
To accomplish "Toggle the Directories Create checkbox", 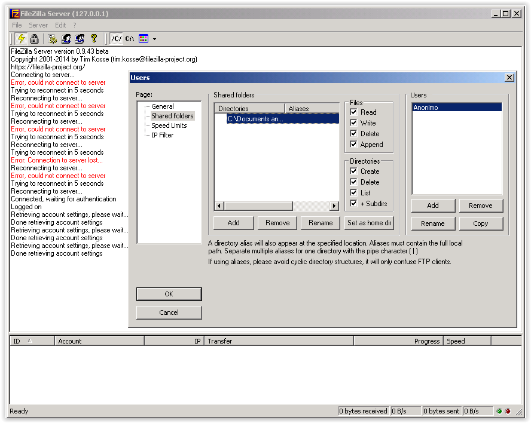I will click(x=353, y=171).
